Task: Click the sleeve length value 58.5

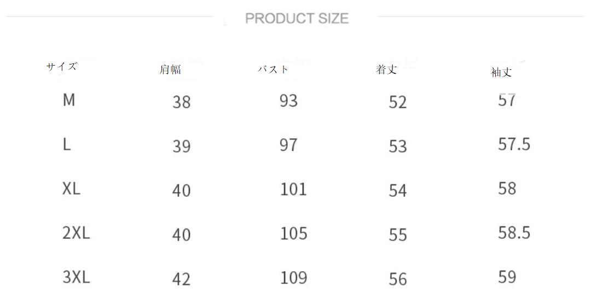Action: pos(514,233)
